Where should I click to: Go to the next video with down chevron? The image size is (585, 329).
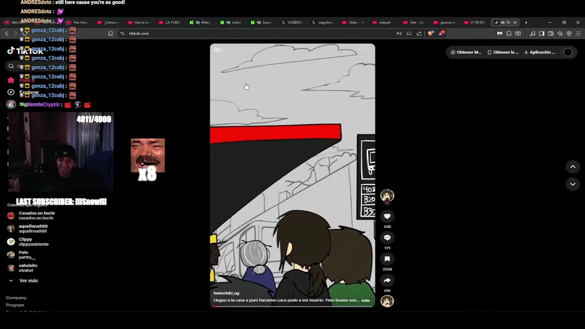click(x=573, y=184)
